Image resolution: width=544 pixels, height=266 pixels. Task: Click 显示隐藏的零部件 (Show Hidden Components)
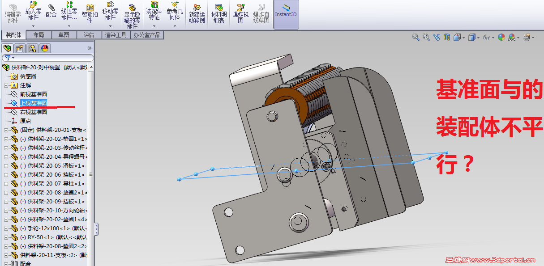[132, 16]
